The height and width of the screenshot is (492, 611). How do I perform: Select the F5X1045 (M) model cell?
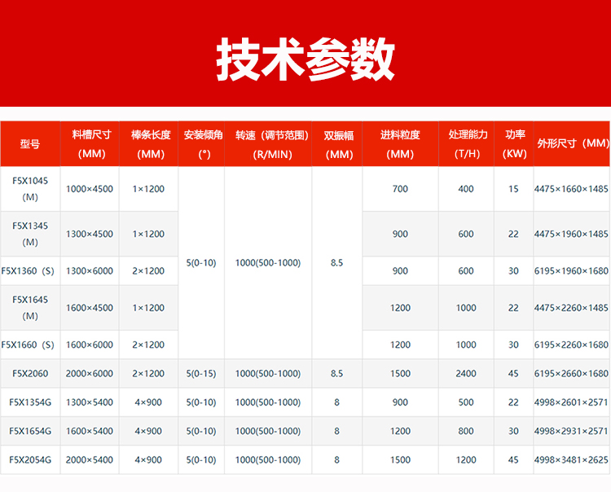pos(30,189)
